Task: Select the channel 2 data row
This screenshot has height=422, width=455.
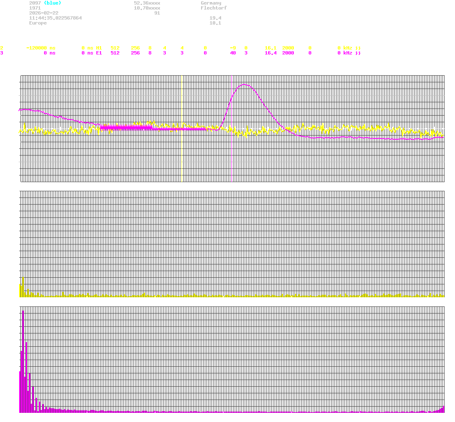Action: pos(166,48)
